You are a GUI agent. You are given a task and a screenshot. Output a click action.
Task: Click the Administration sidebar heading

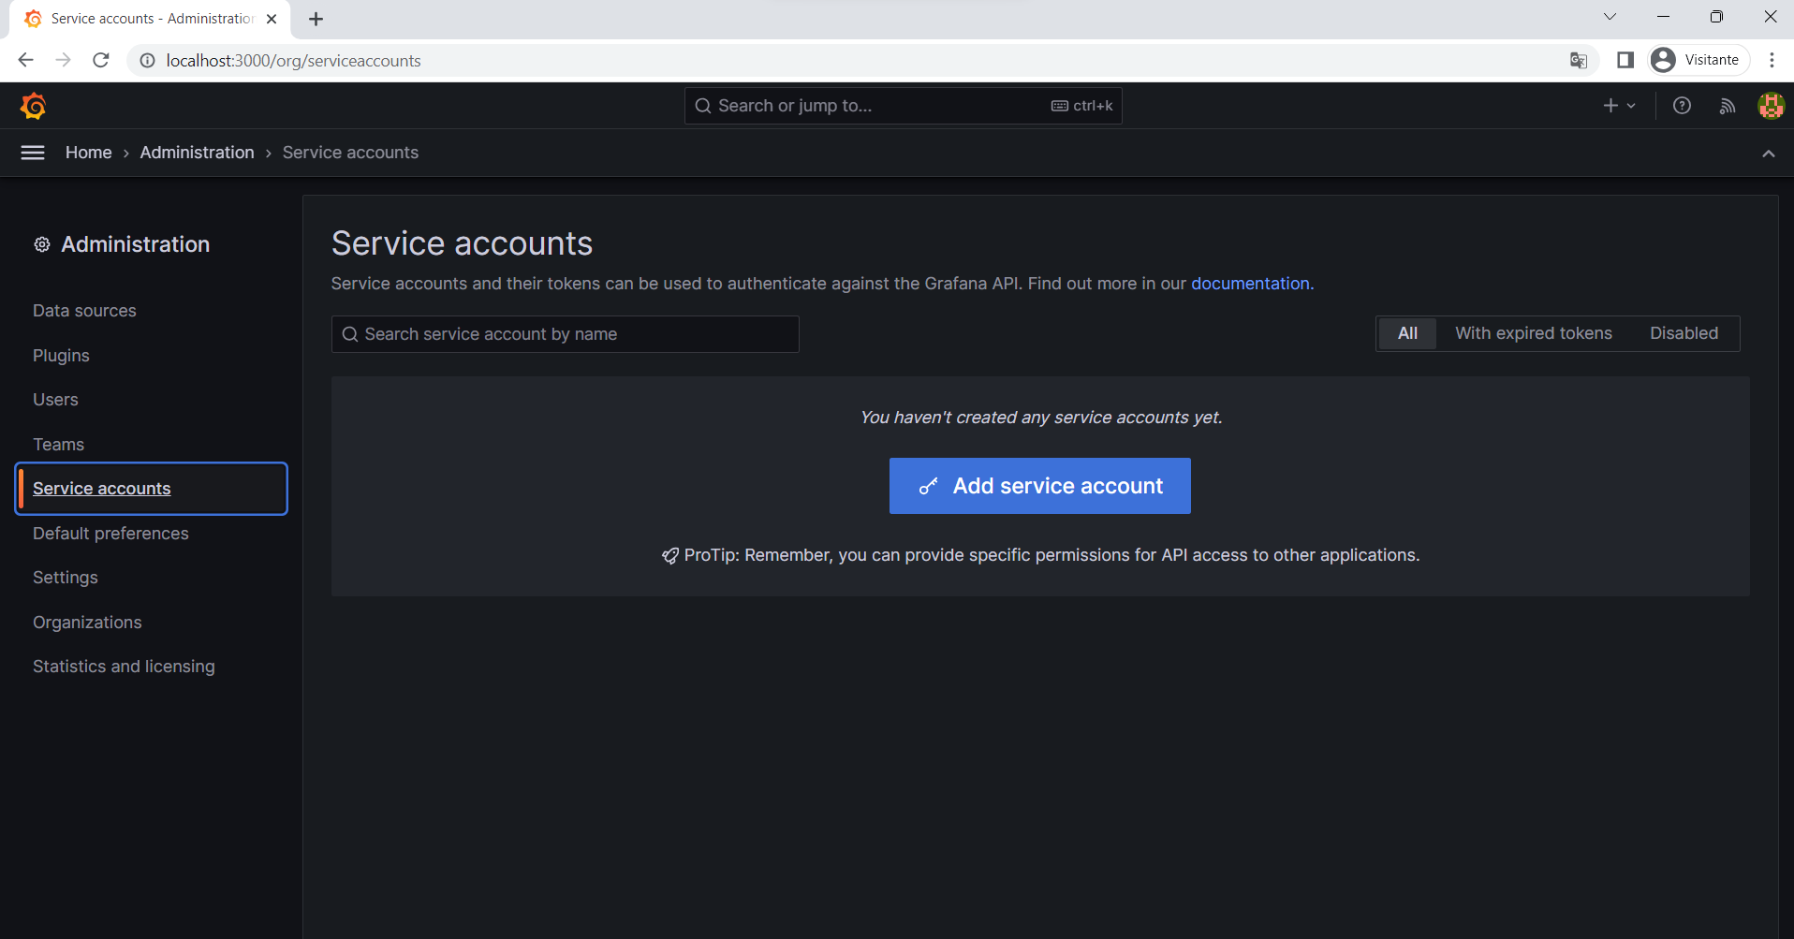[135, 244]
